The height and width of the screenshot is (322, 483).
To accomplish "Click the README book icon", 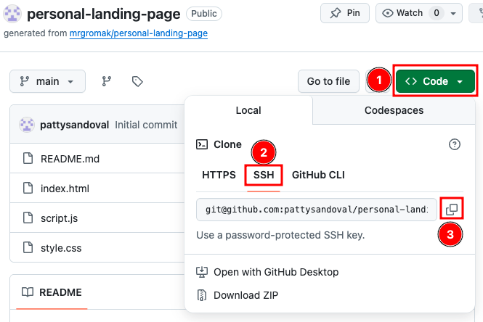I will 28,292.
